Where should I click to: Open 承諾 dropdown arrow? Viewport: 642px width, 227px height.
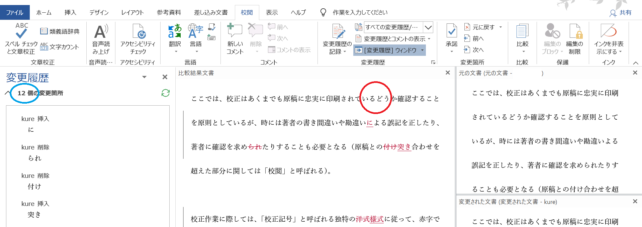tap(452, 51)
